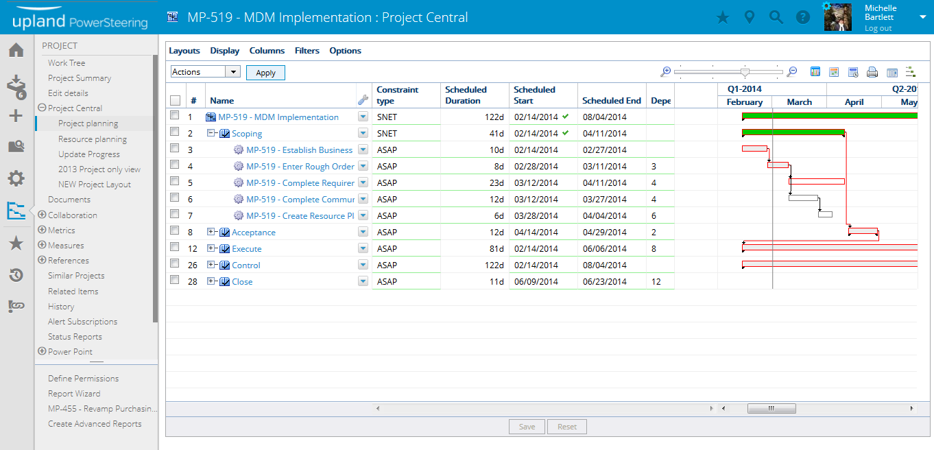Open the Columns menu
Screen dimensions: 934x450
(267, 51)
